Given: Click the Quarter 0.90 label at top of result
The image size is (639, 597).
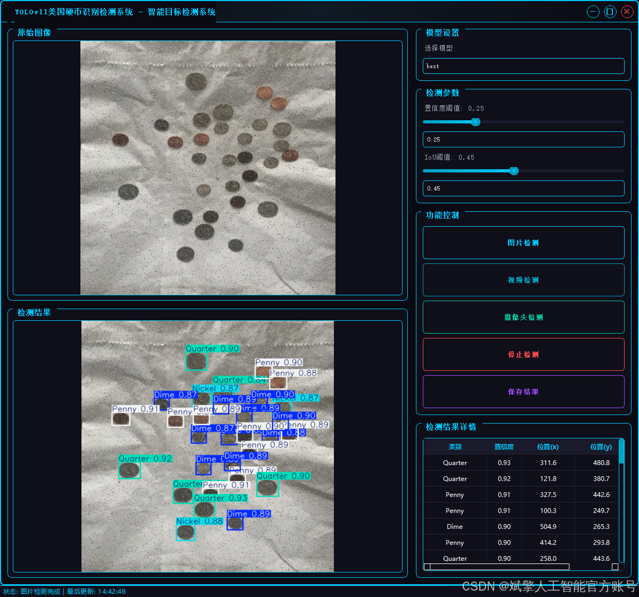Looking at the screenshot, I should 212,349.
